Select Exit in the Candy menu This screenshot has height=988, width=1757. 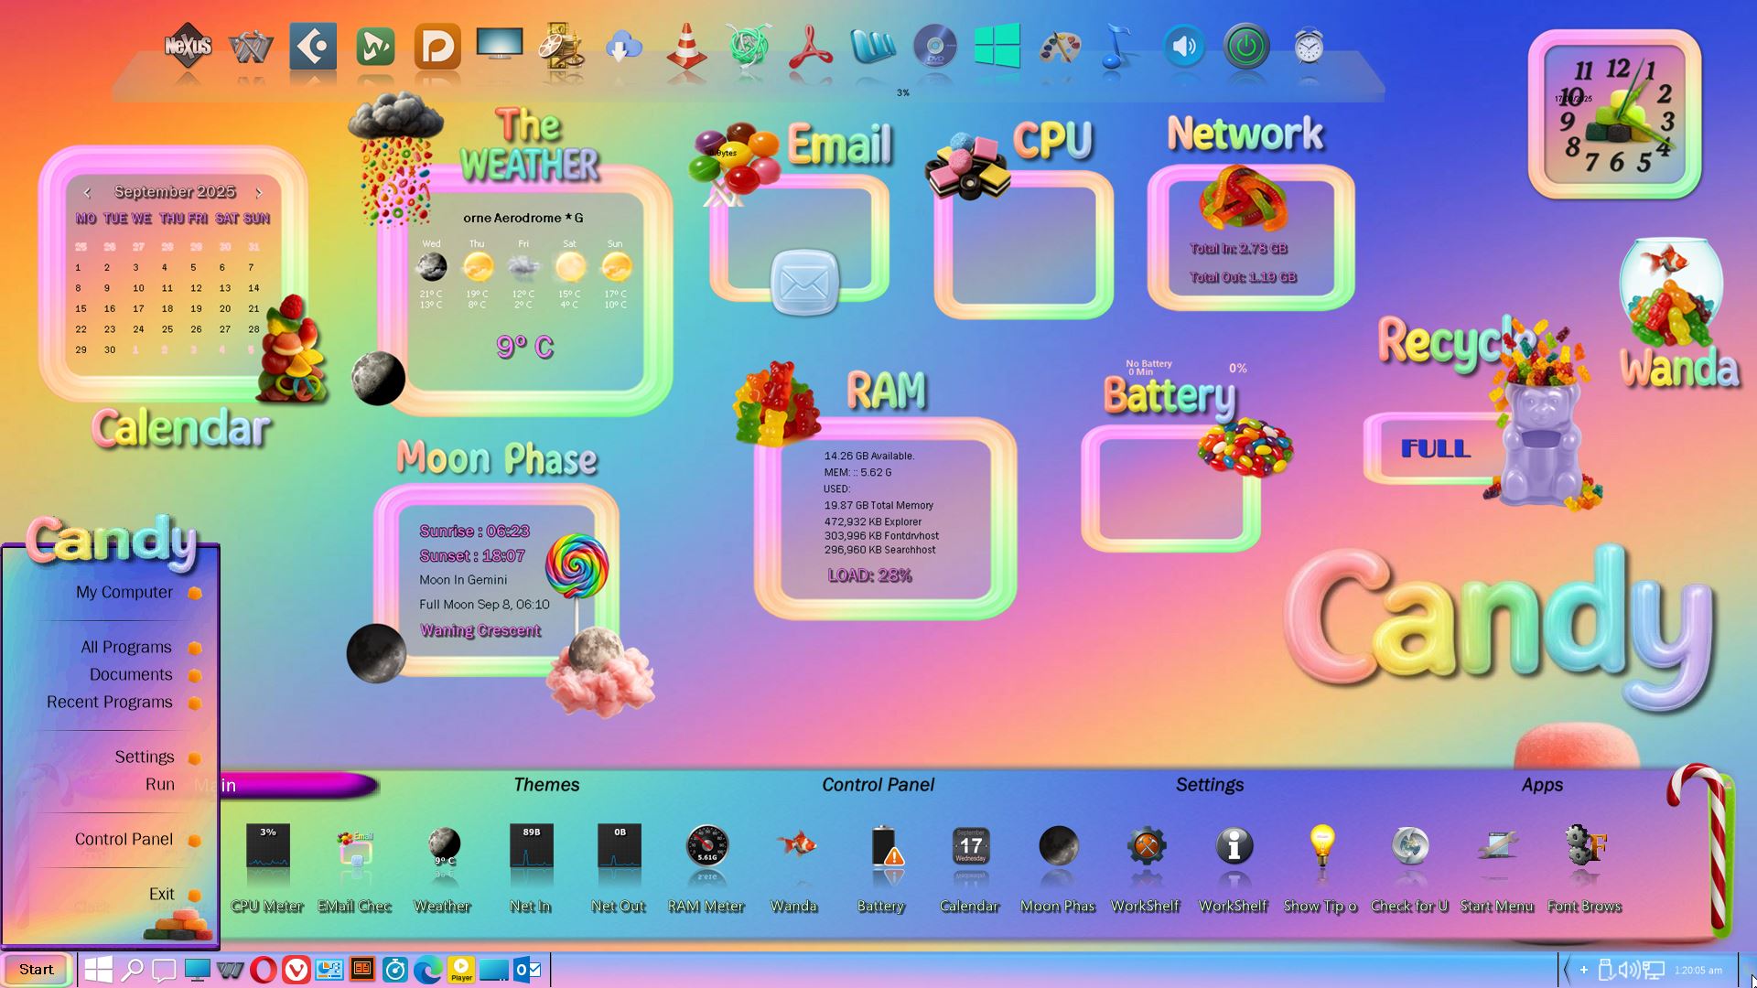[x=162, y=895]
